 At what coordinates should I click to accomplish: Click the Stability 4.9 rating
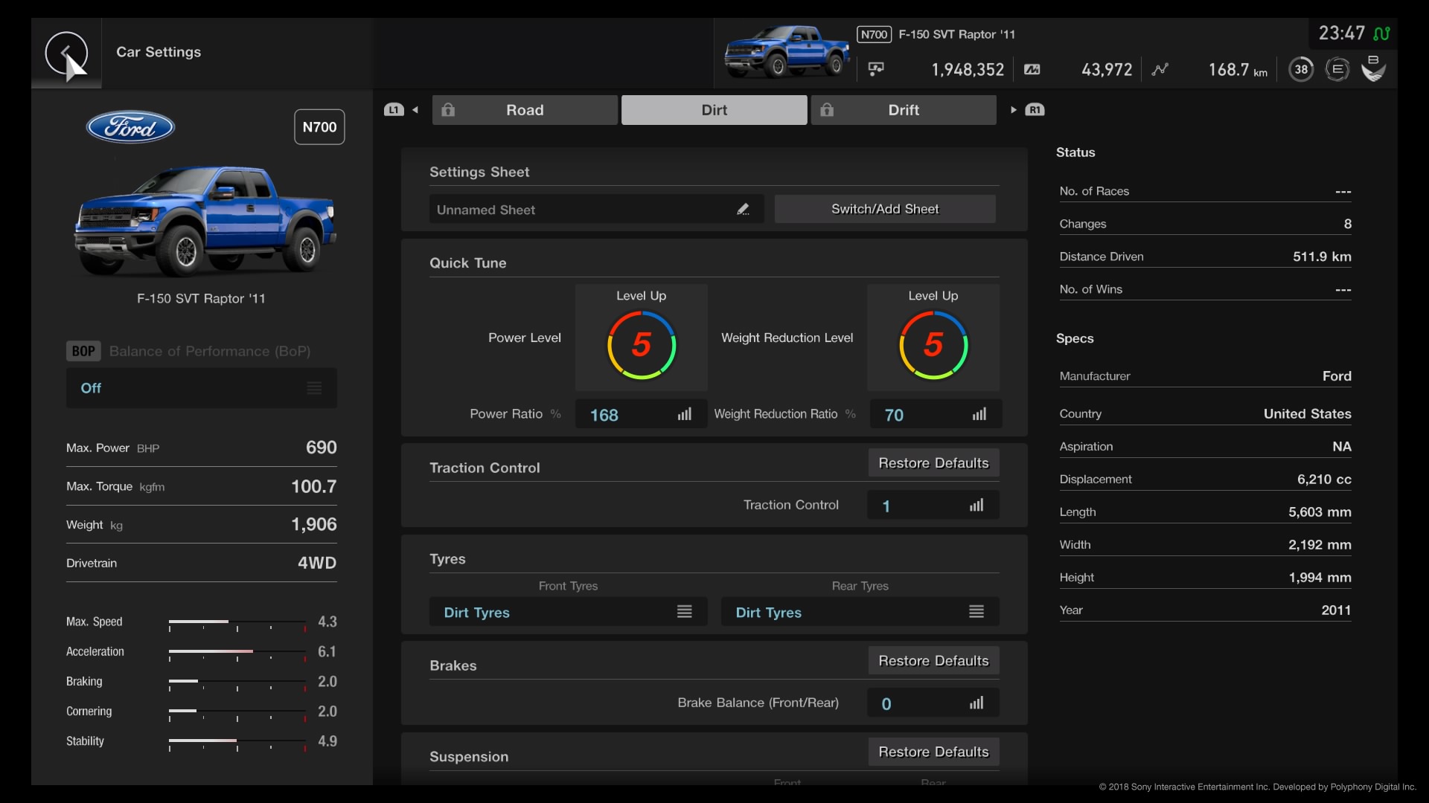click(327, 741)
